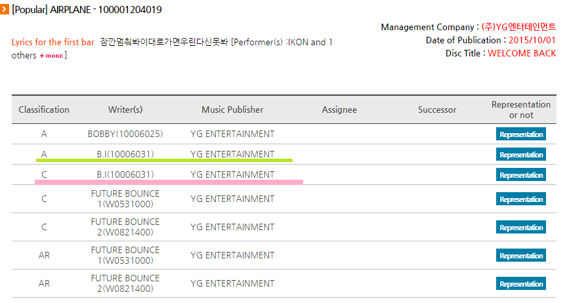
Task: Click Representation button in B.I classification A row
Action: 520,154
